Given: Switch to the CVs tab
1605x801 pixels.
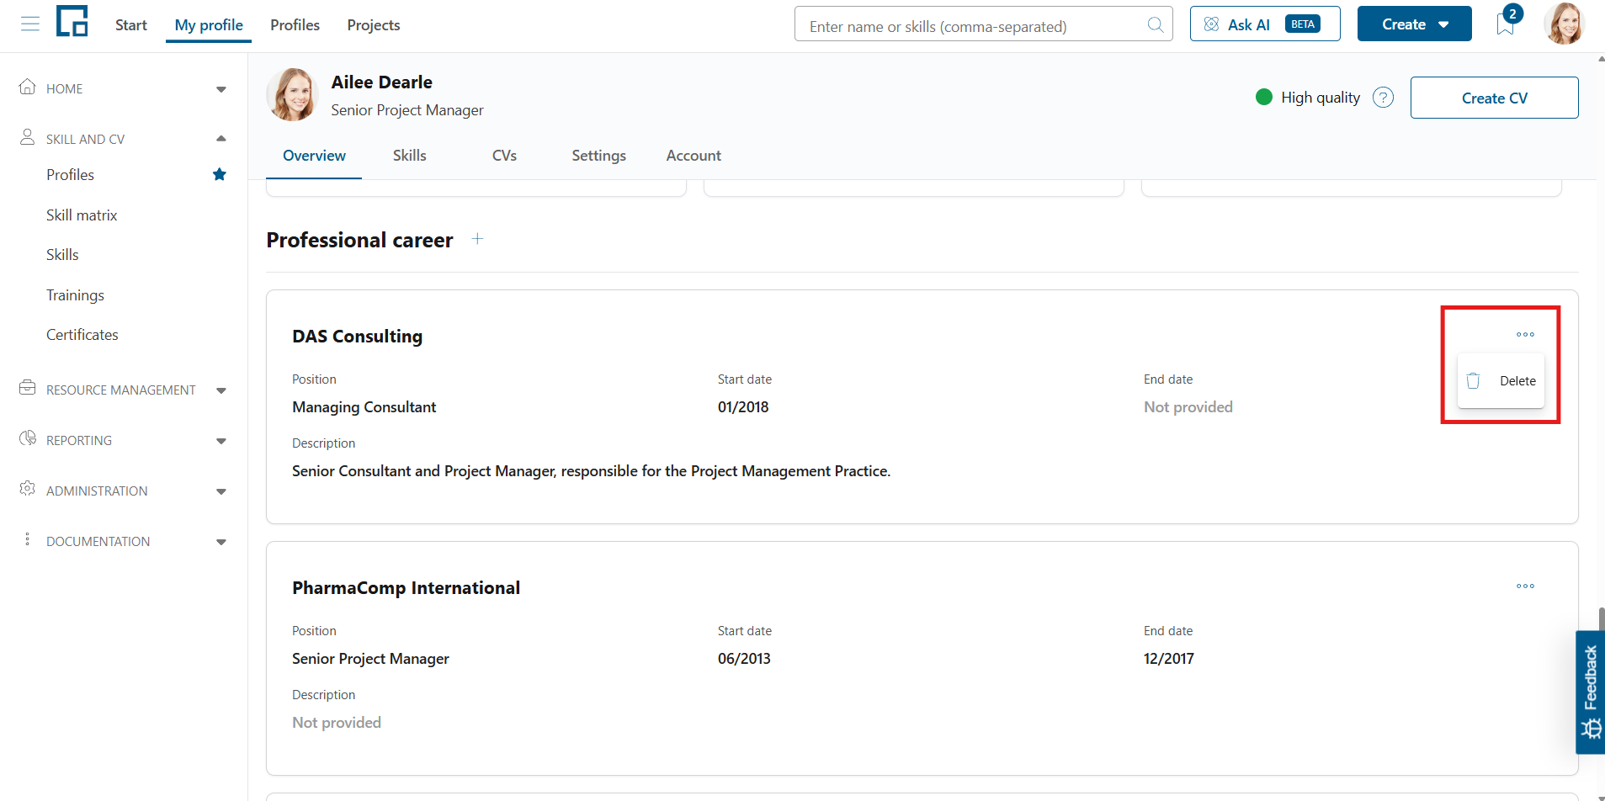Looking at the screenshot, I should [504, 156].
